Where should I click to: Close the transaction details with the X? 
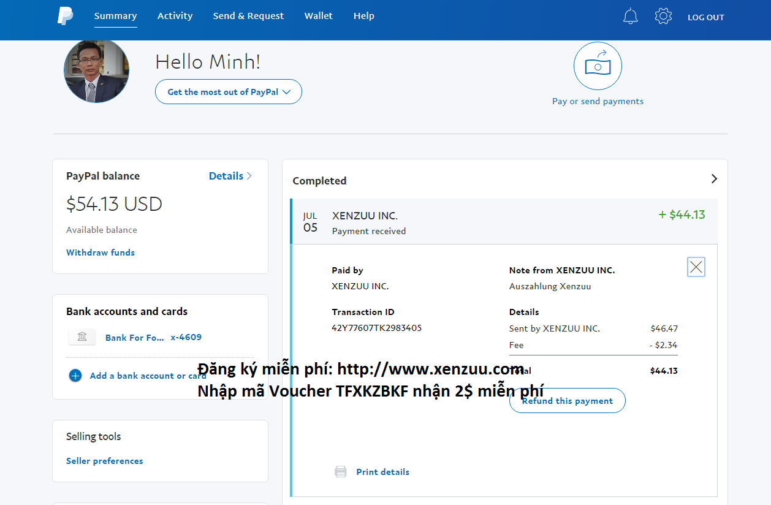pos(696,267)
